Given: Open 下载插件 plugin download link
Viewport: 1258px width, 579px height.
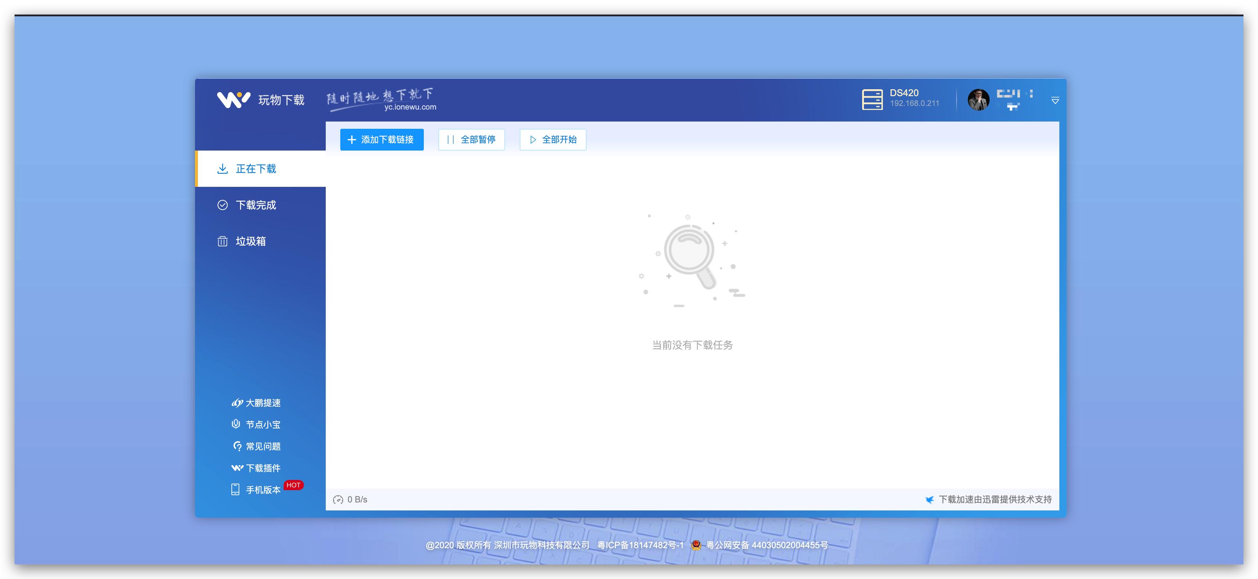Looking at the screenshot, I should (x=263, y=468).
